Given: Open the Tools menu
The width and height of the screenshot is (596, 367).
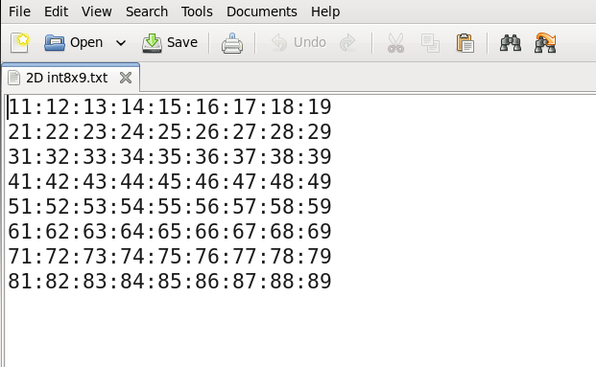Looking at the screenshot, I should (197, 11).
